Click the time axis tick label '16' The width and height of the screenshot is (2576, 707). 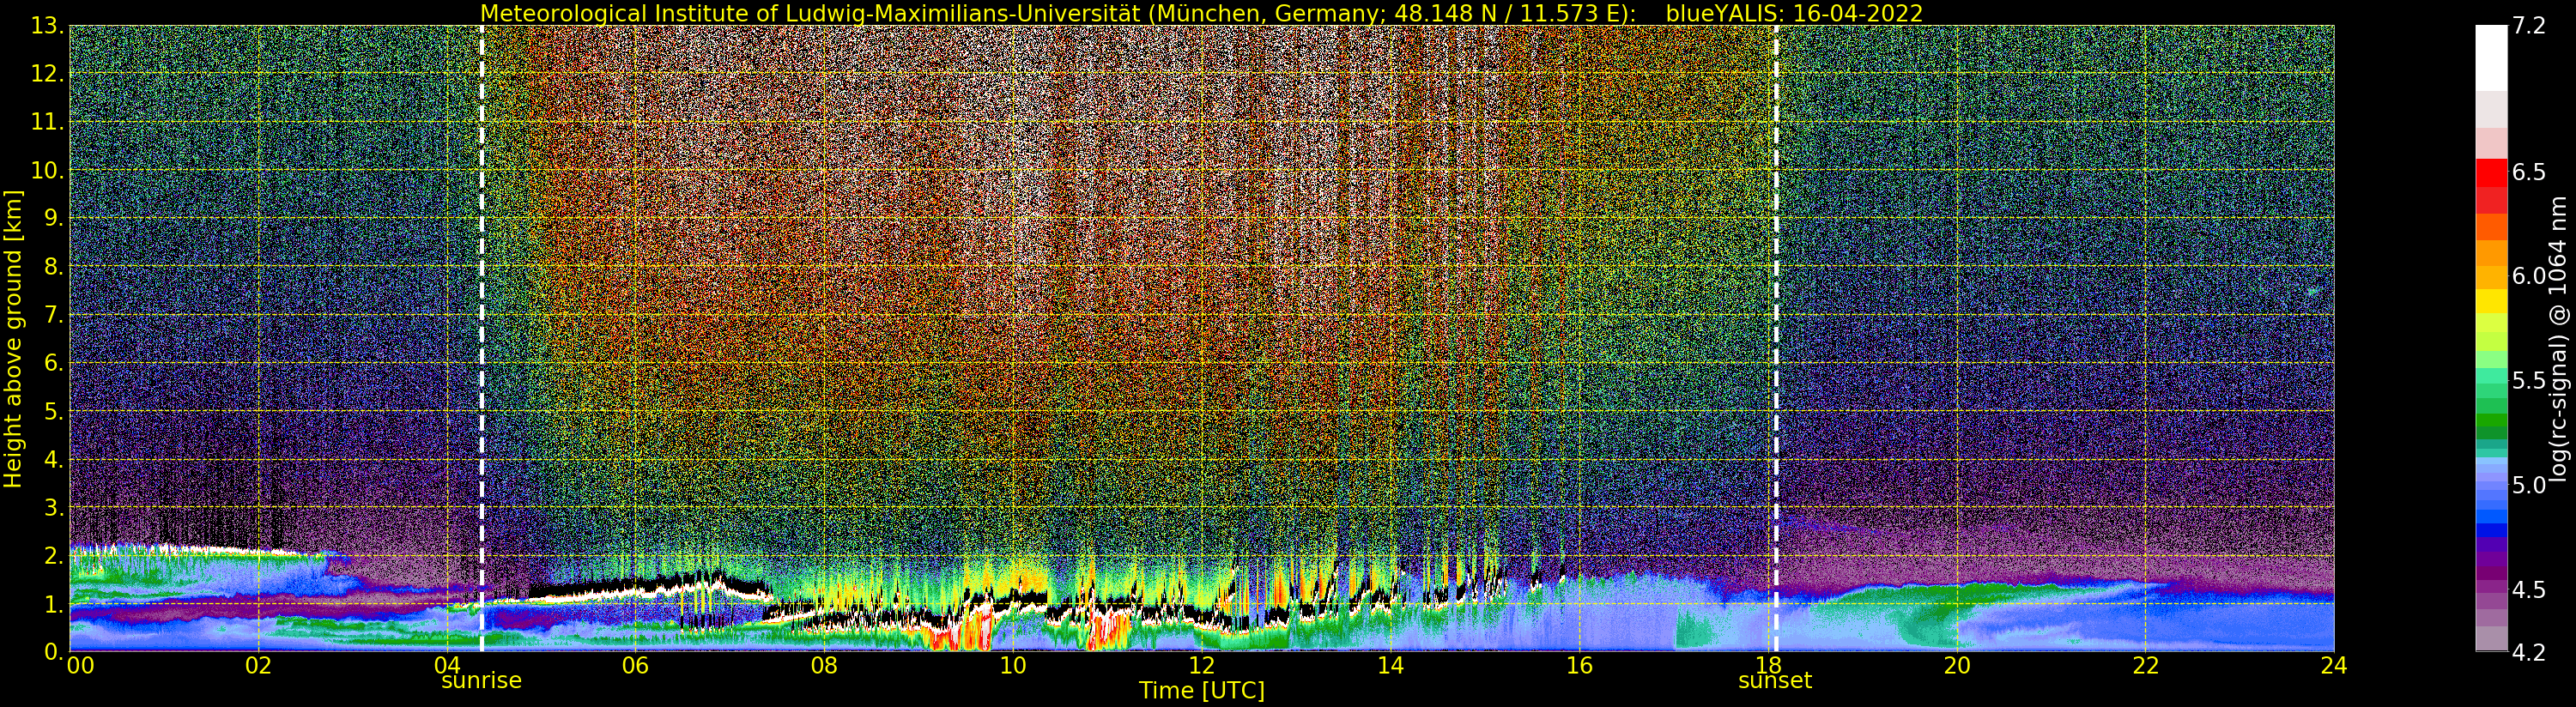click(x=1579, y=665)
